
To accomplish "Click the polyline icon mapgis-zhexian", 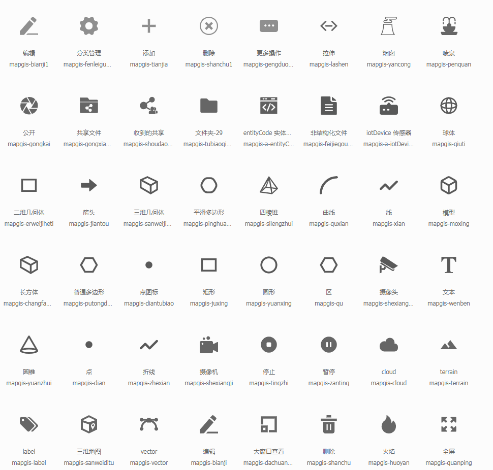I will (149, 345).
